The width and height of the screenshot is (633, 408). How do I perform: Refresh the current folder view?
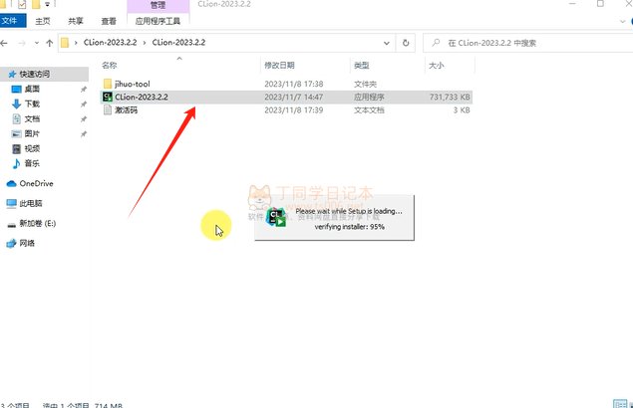pyautogui.click(x=406, y=43)
